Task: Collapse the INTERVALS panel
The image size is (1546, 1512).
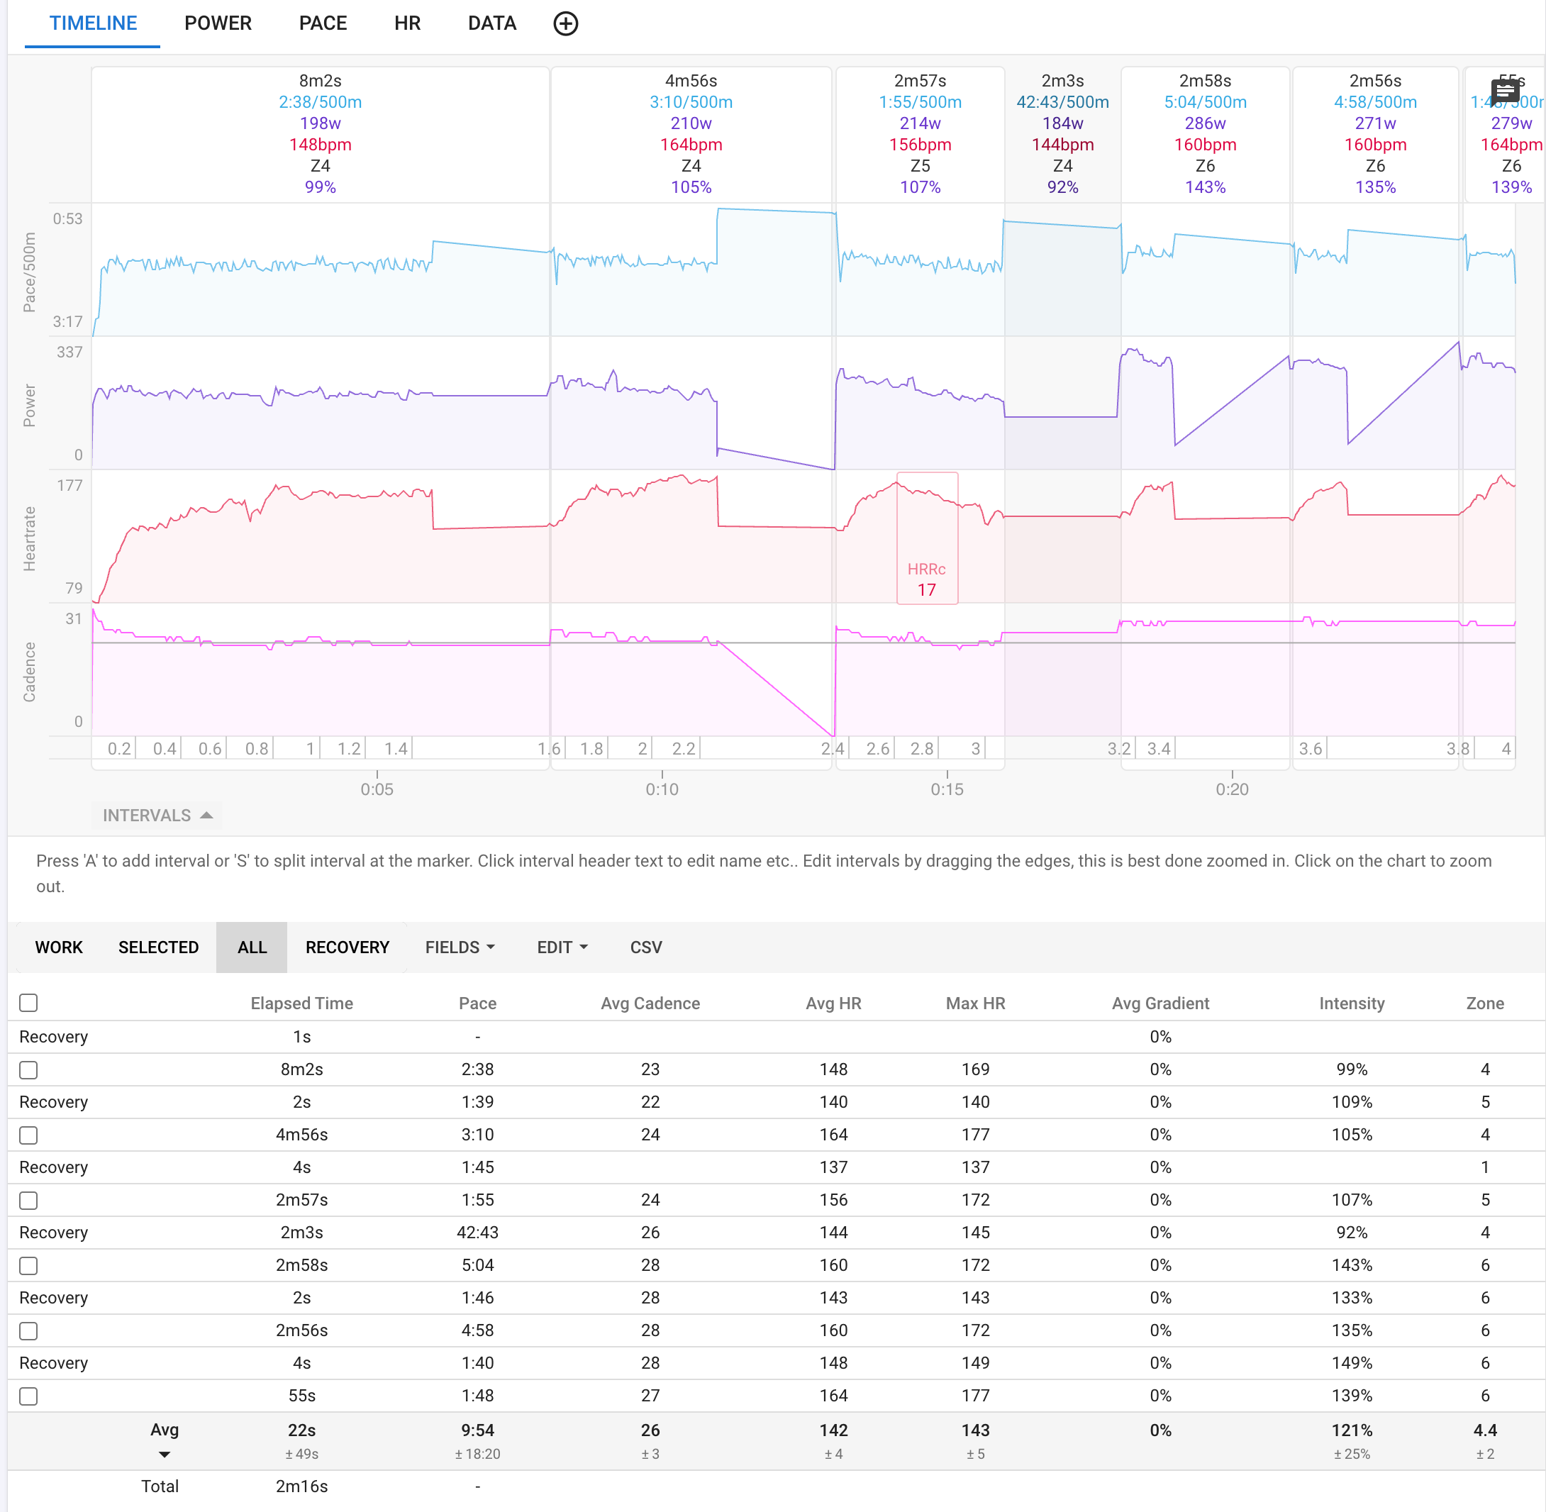Action: point(157,816)
